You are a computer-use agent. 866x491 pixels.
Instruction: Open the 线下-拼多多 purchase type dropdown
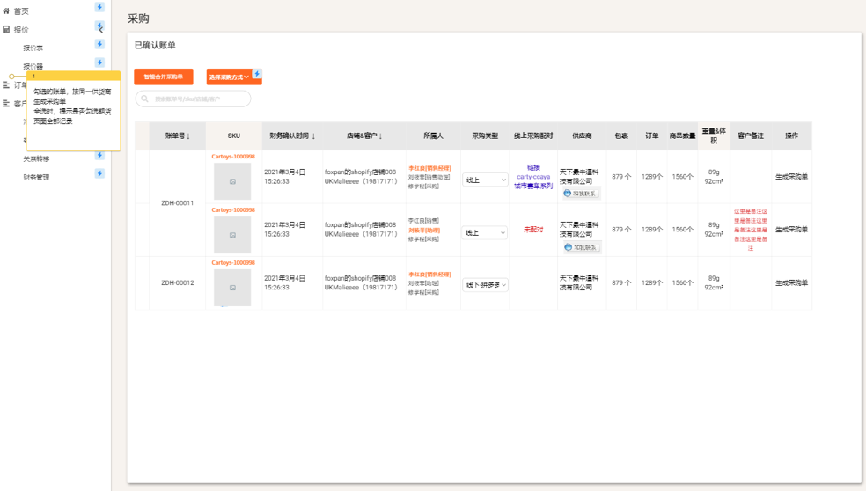click(485, 285)
